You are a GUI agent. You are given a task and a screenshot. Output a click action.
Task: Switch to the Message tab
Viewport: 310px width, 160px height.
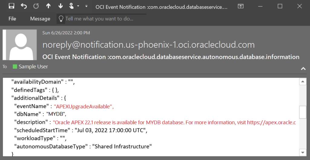point(40,19)
